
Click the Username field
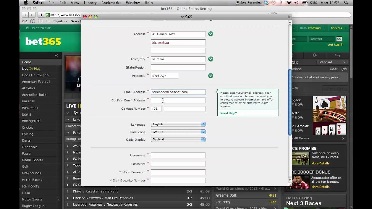tap(178, 156)
